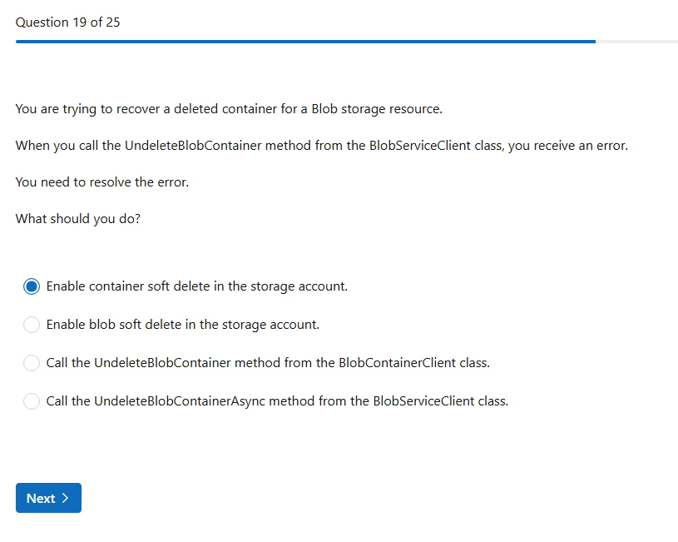
Task: Select the 'Enable container soft delete' radio button
Action: [x=32, y=286]
